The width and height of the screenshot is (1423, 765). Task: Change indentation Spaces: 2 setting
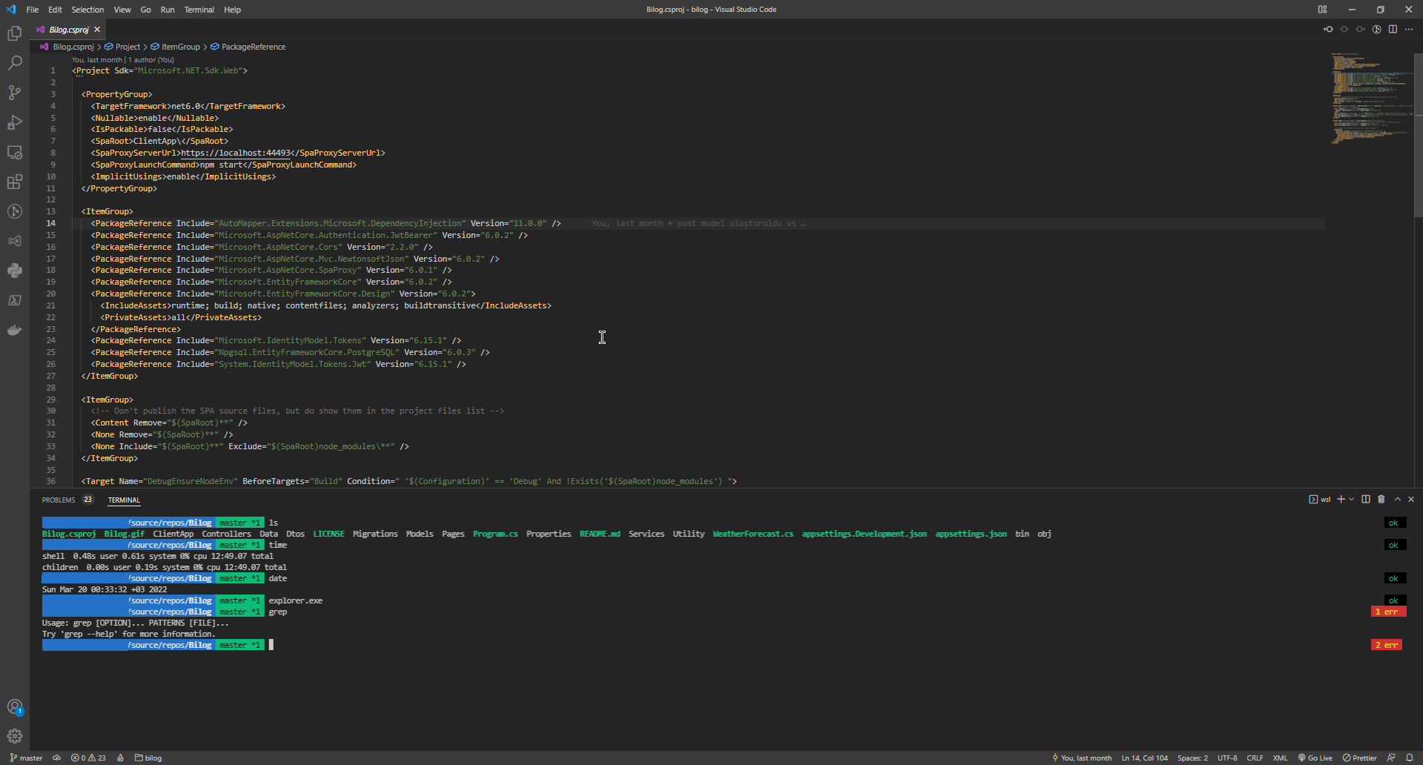point(1193,758)
